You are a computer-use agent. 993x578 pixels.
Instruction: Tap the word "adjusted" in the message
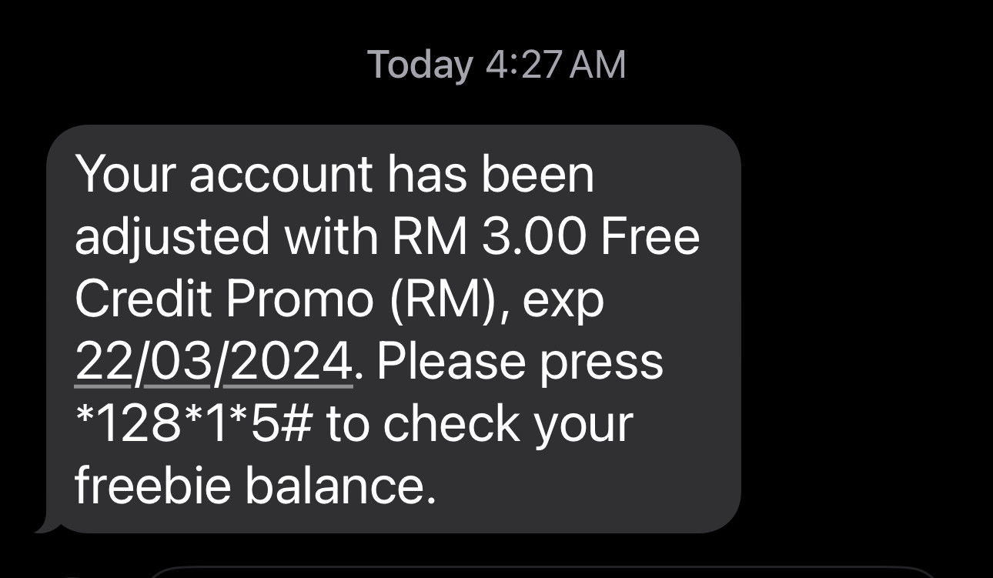[172, 239]
